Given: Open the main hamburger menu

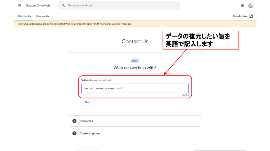Looking at the screenshot, I should pyautogui.click(x=19, y=5).
